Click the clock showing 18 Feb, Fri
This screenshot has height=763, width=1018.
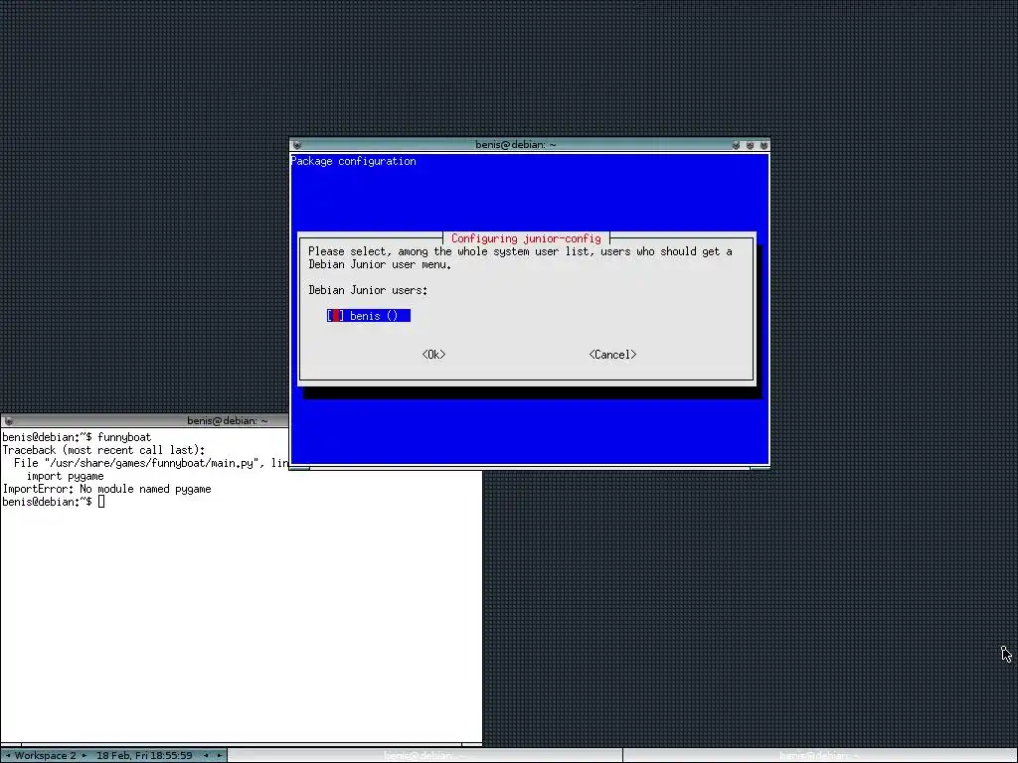click(x=144, y=755)
